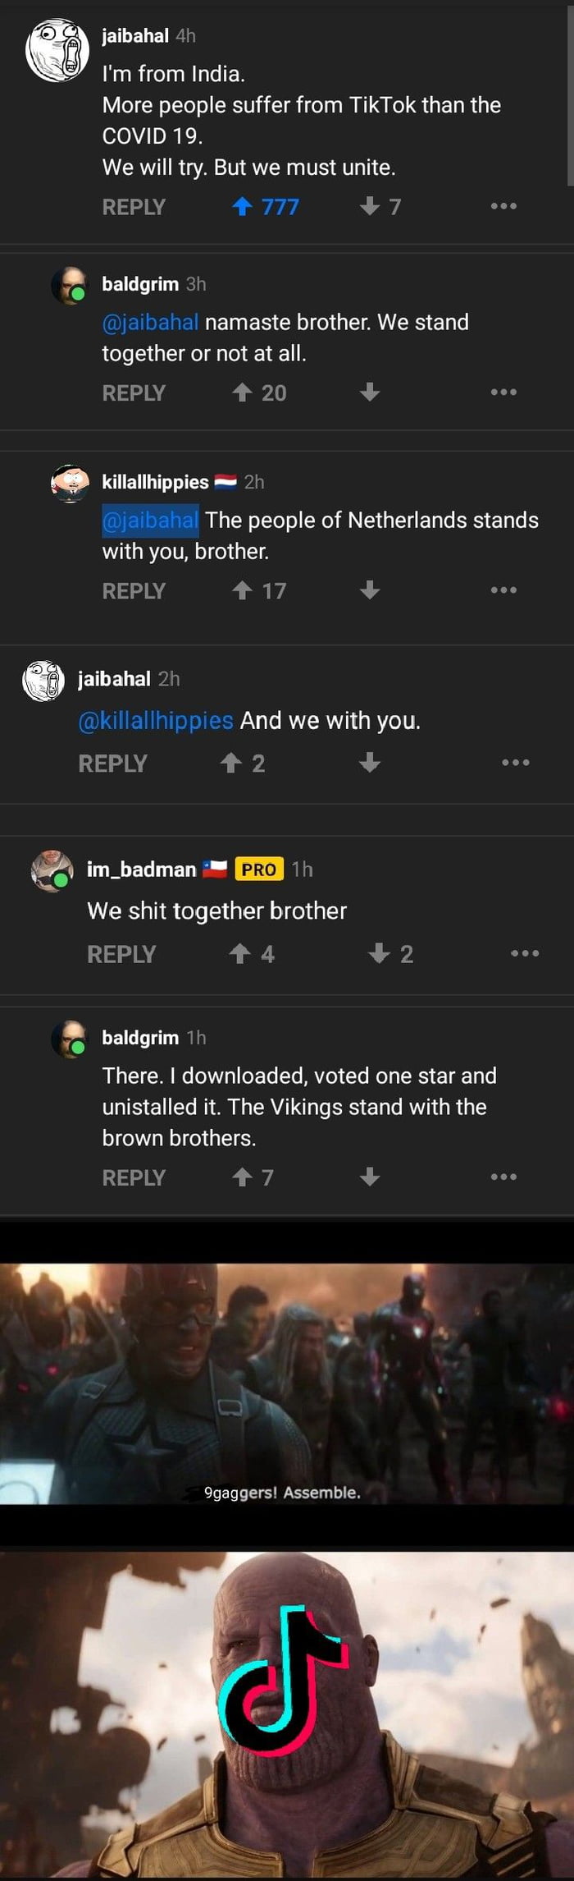Open the "9gaggers! Assemble." image
Viewport: 574px width, 1881px height.
[287, 1383]
